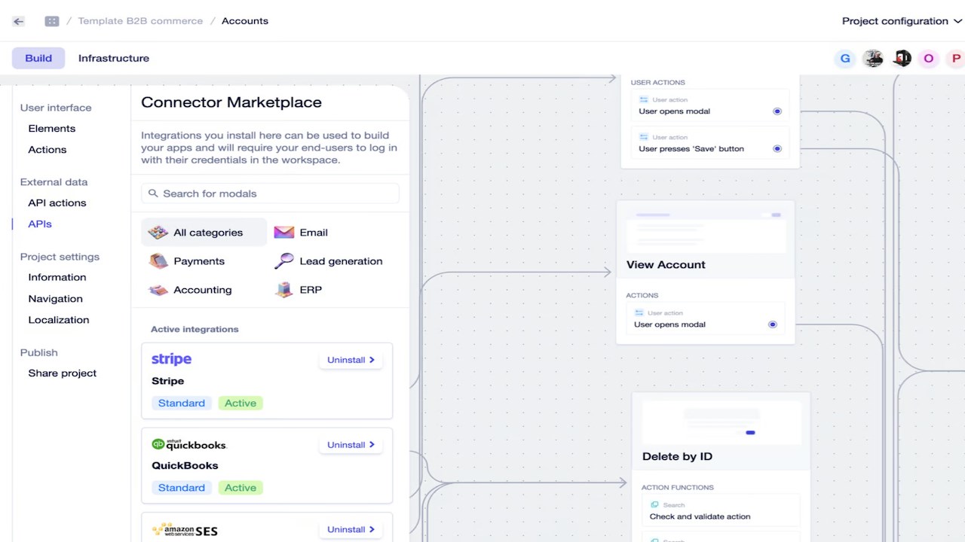Click the P user avatar
Viewport: 965px width, 542px height.
pos(956,58)
